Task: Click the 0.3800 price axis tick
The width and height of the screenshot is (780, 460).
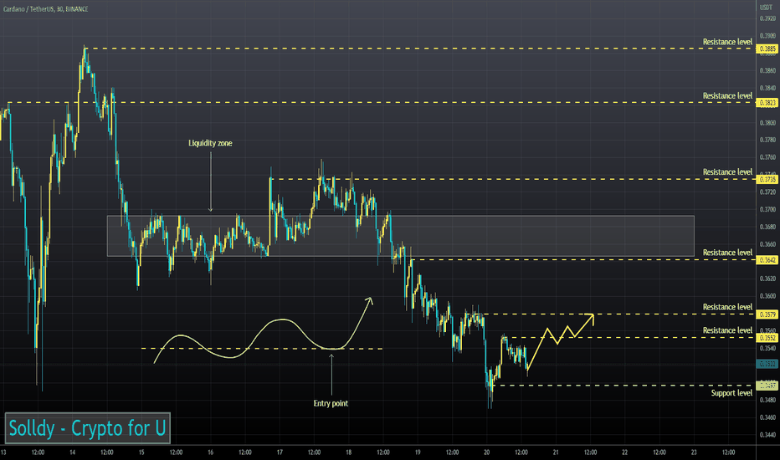Action: coord(767,122)
